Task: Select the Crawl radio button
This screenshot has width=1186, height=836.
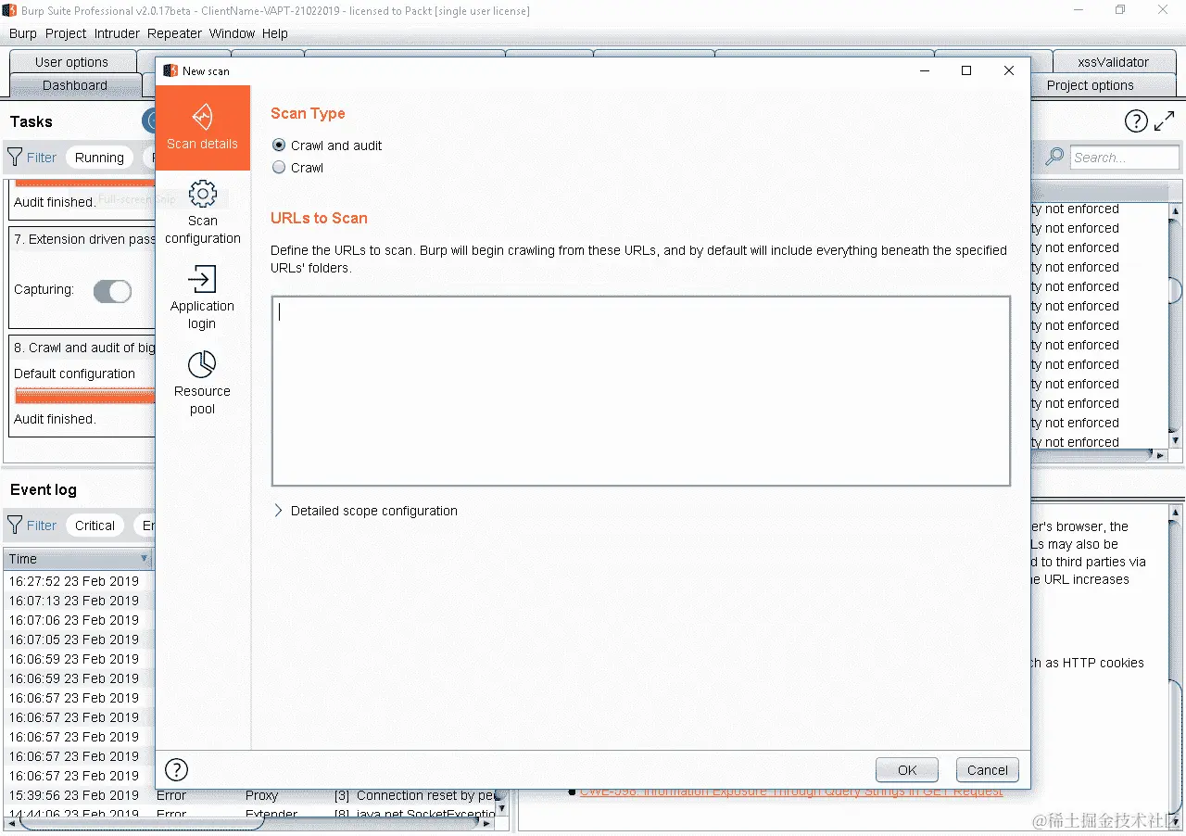Action: pos(279,168)
